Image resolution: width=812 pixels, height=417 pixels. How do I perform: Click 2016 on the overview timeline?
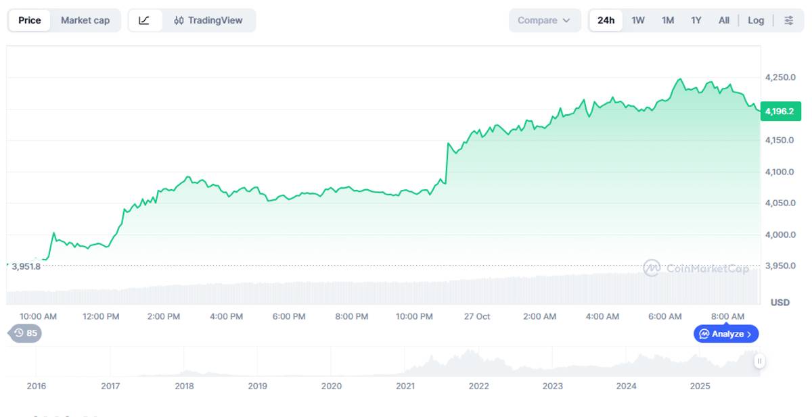pyautogui.click(x=37, y=386)
